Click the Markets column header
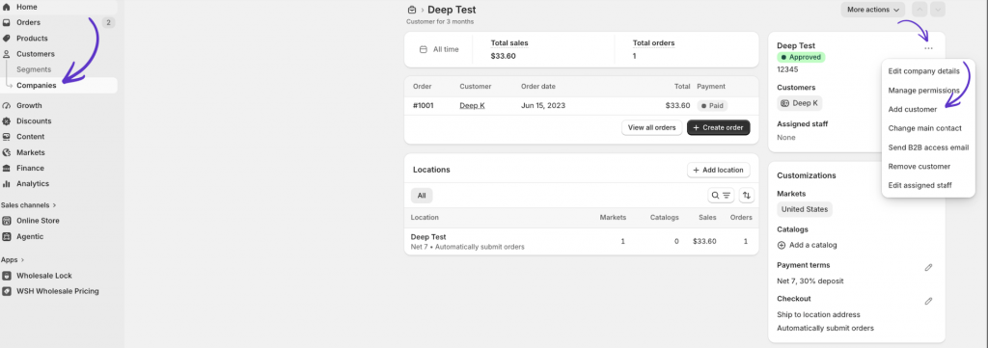The height and width of the screenshot is (348, 988). 613,218
